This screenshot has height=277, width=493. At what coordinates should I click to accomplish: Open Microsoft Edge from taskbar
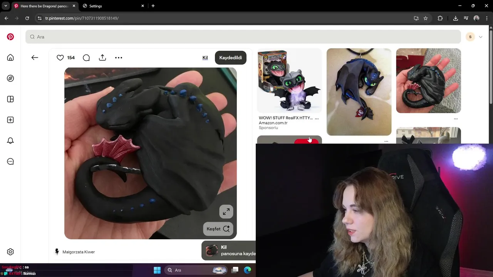[x=247, y=270]
